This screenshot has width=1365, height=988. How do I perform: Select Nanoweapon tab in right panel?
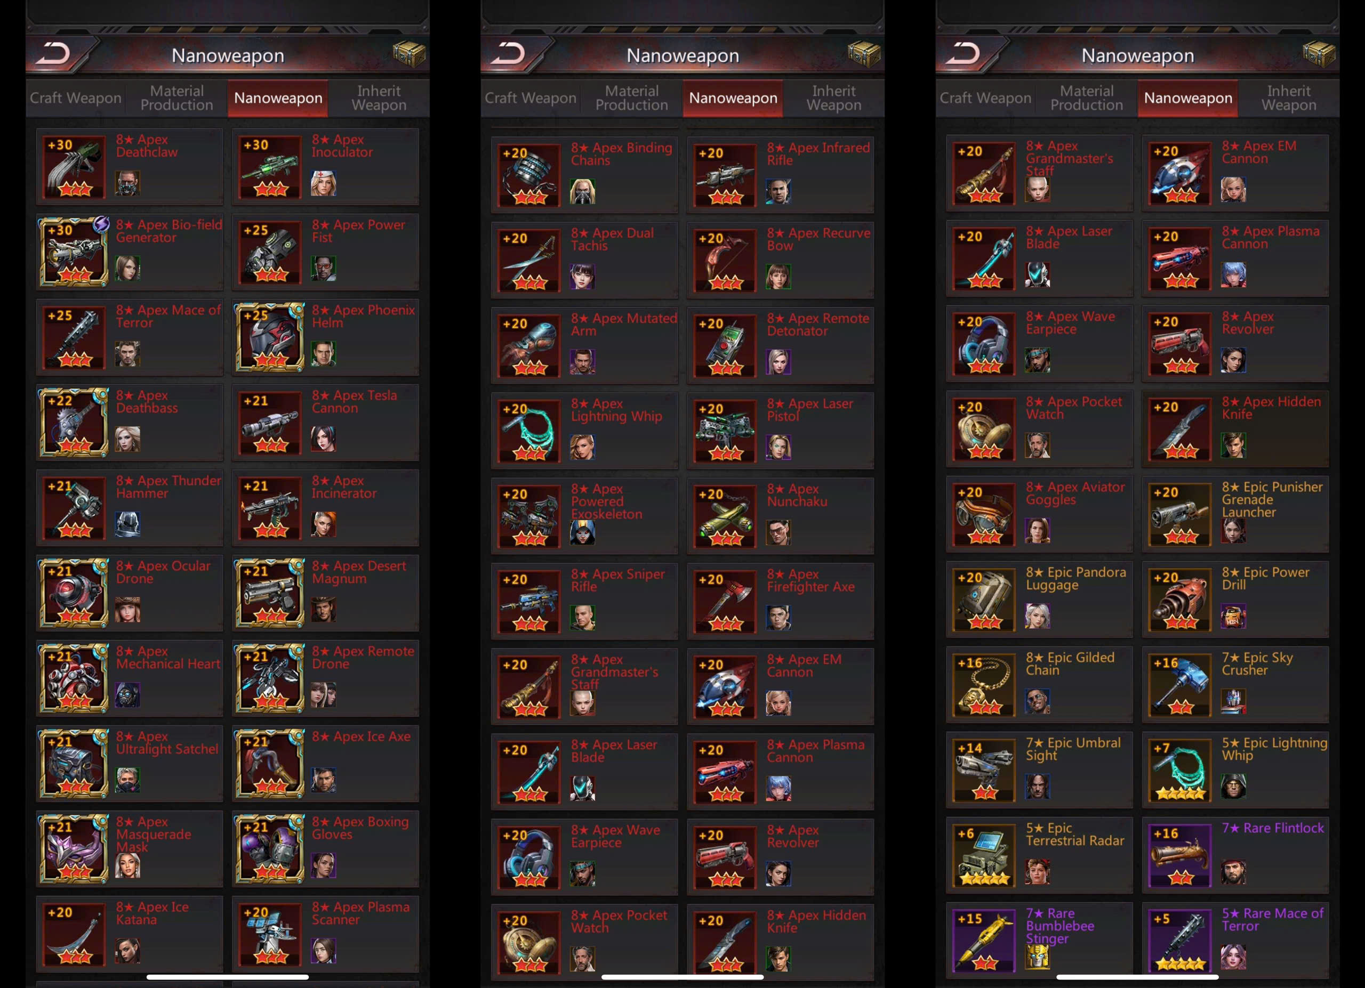1188,98
